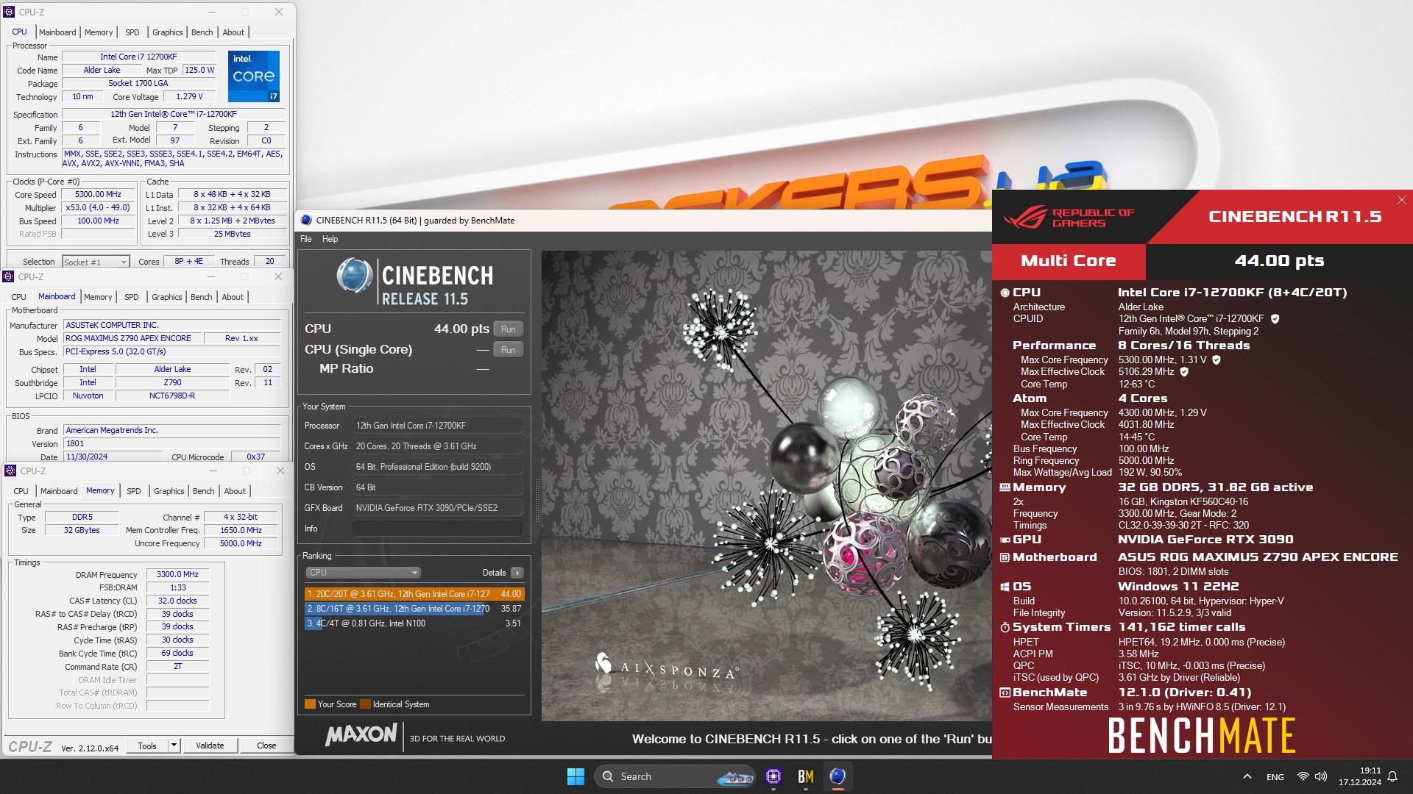Switch to SPD tab in Mainboard CPU-Z window
The width and height of the screenshot is (1413, 794).
pyautogui.click(x=132, y=297)
